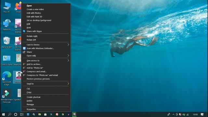Launch Cortana circle icon
The height and width of the screenshot is (117, 208).
tap(16, 114)
